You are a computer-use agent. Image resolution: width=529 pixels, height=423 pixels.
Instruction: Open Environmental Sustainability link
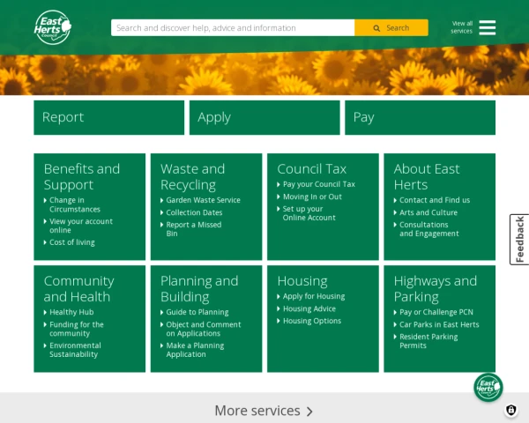pos(75,350)
